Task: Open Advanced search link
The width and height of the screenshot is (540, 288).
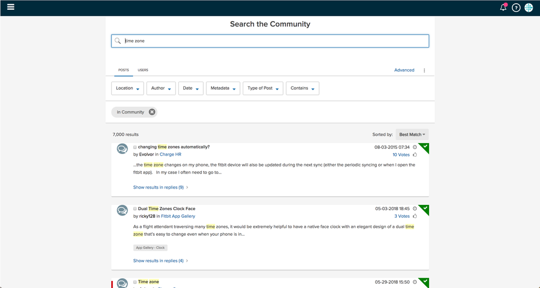Action: [404, 70]
